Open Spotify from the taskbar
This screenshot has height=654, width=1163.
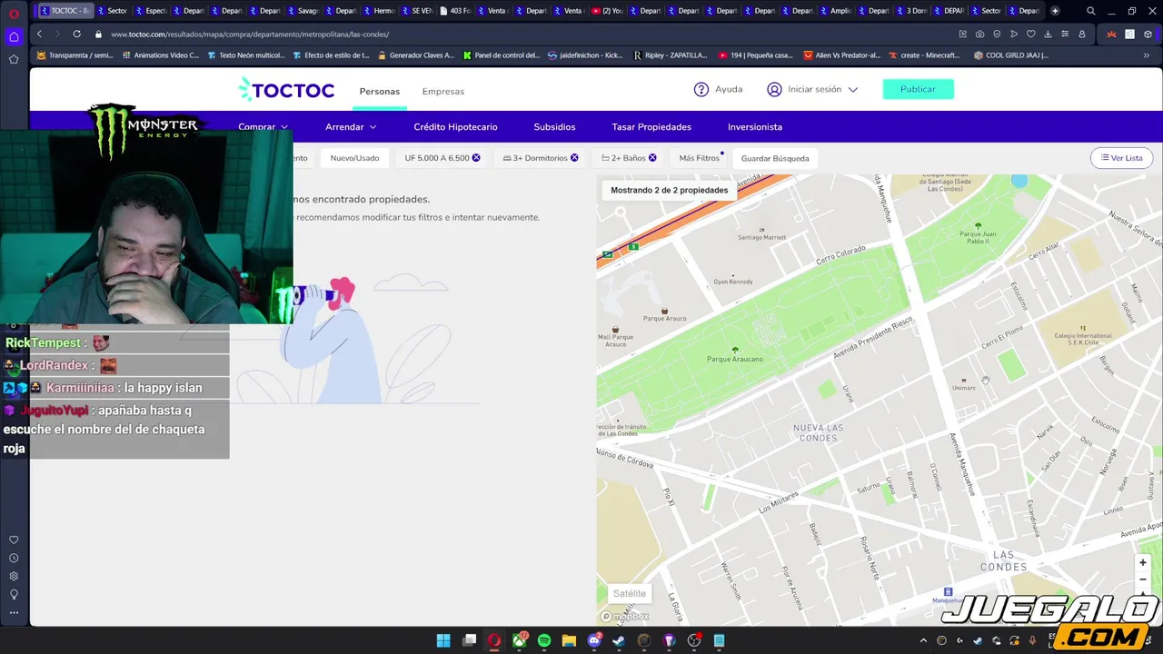click(544, 640)
